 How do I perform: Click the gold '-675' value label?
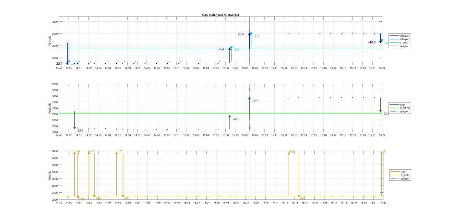[81, 199]
